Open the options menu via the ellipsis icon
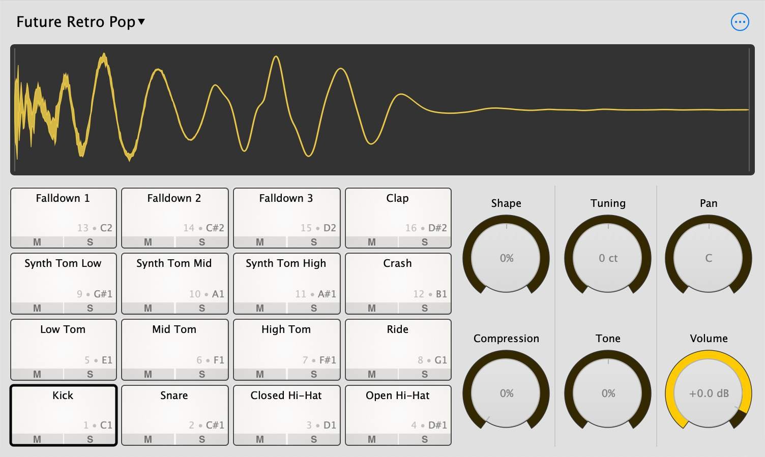This screenshot has height=457, width=765. point(740,22)
